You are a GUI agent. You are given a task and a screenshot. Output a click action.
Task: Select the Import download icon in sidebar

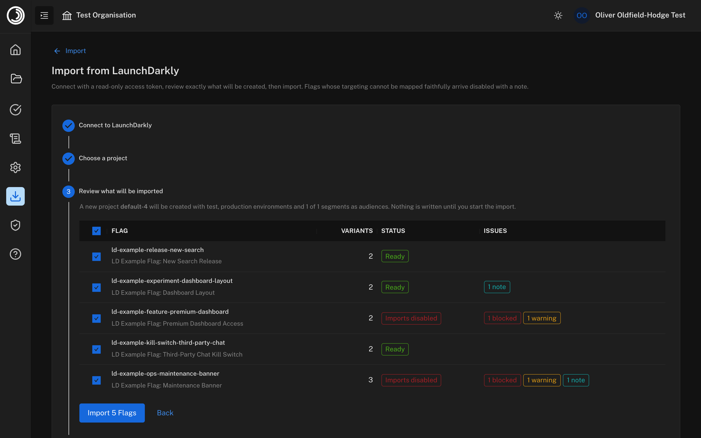coord(15,196)
